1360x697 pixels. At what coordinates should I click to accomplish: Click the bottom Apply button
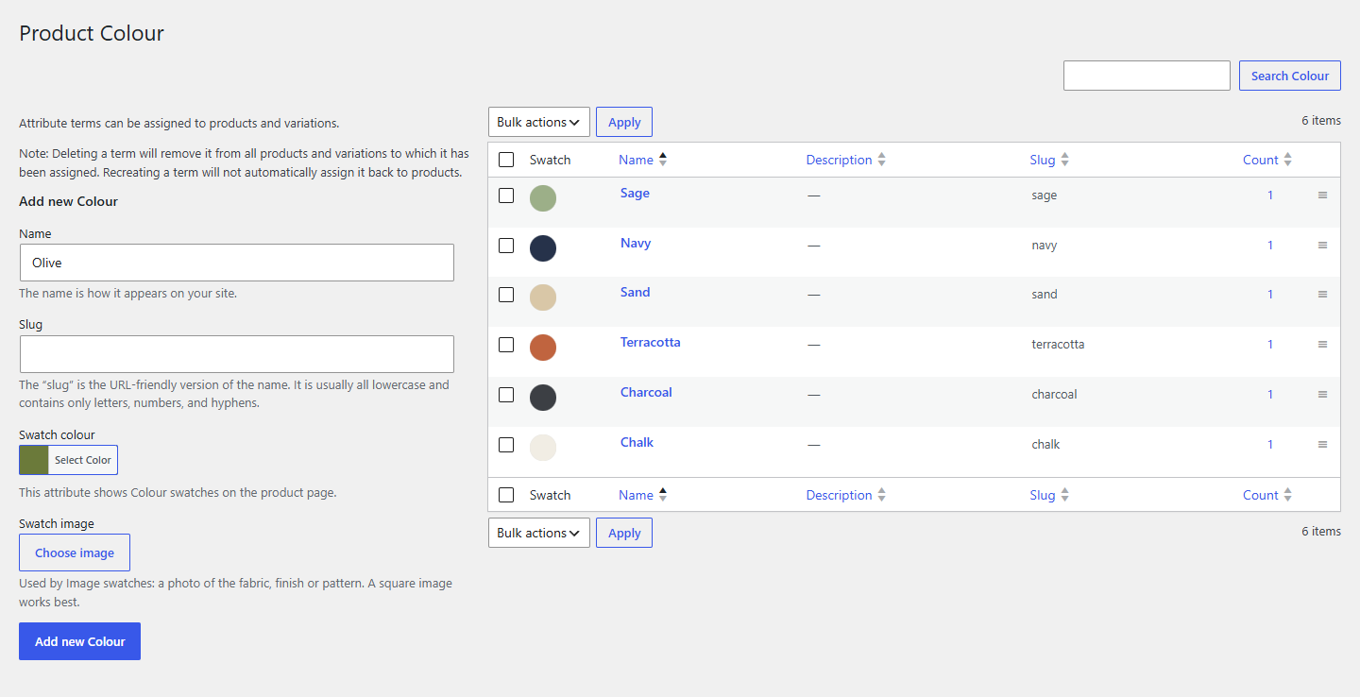[624, 533]
